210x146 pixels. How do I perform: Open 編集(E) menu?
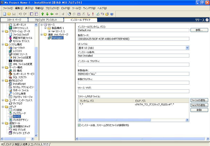pyautogui.click(x=19, y=8)
